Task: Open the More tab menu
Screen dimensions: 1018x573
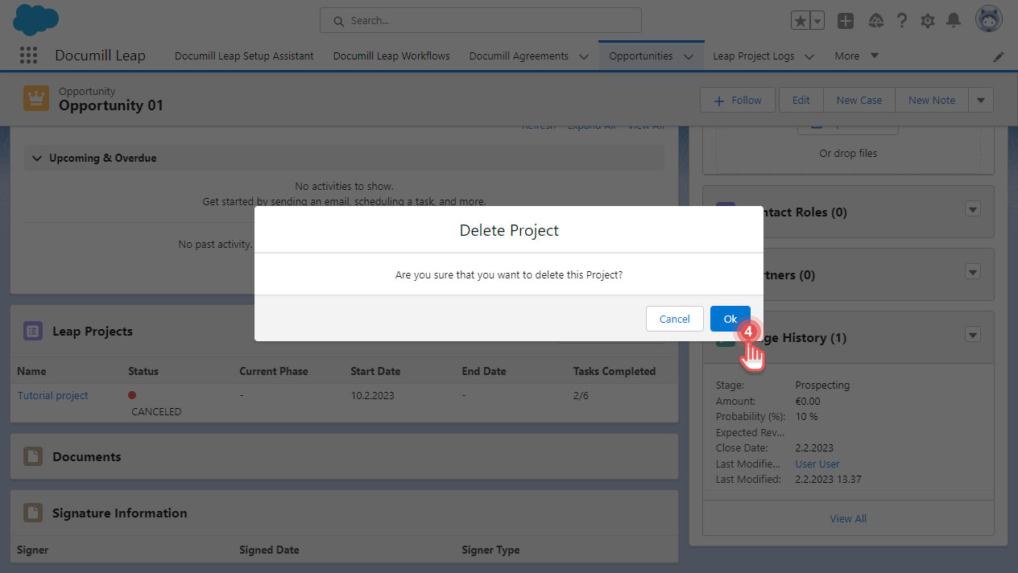Action: point(856,56)
